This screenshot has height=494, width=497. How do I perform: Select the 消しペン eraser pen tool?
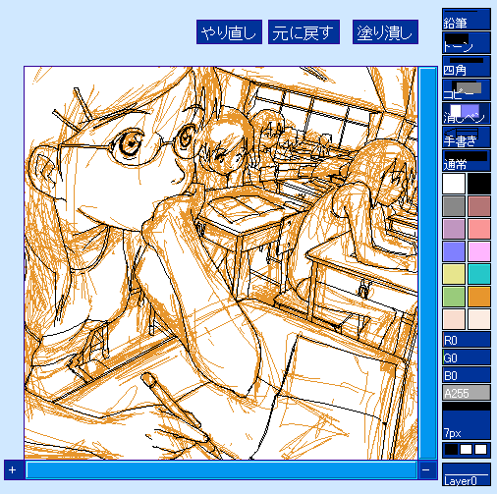(467, 114)
